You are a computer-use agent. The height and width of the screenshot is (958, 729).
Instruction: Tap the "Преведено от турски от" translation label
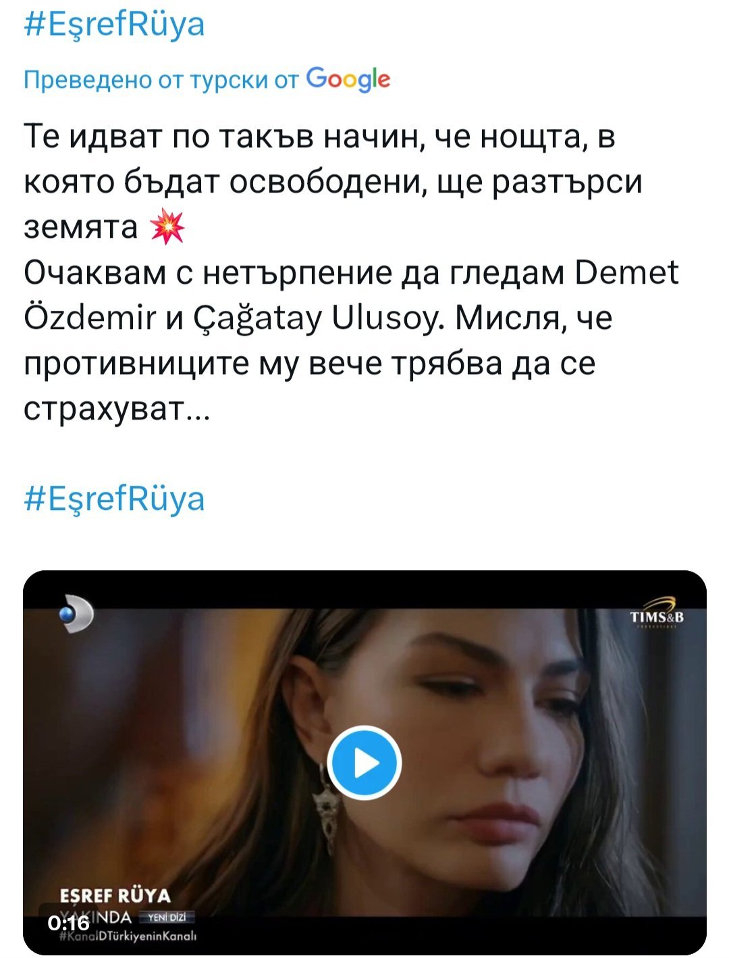(x=161, y=80)
